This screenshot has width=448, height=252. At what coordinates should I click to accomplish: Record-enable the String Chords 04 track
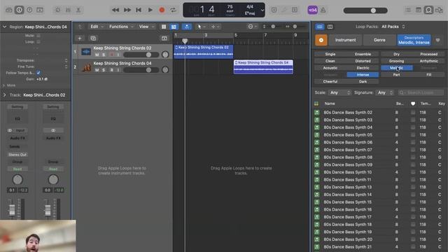(111, 70)
